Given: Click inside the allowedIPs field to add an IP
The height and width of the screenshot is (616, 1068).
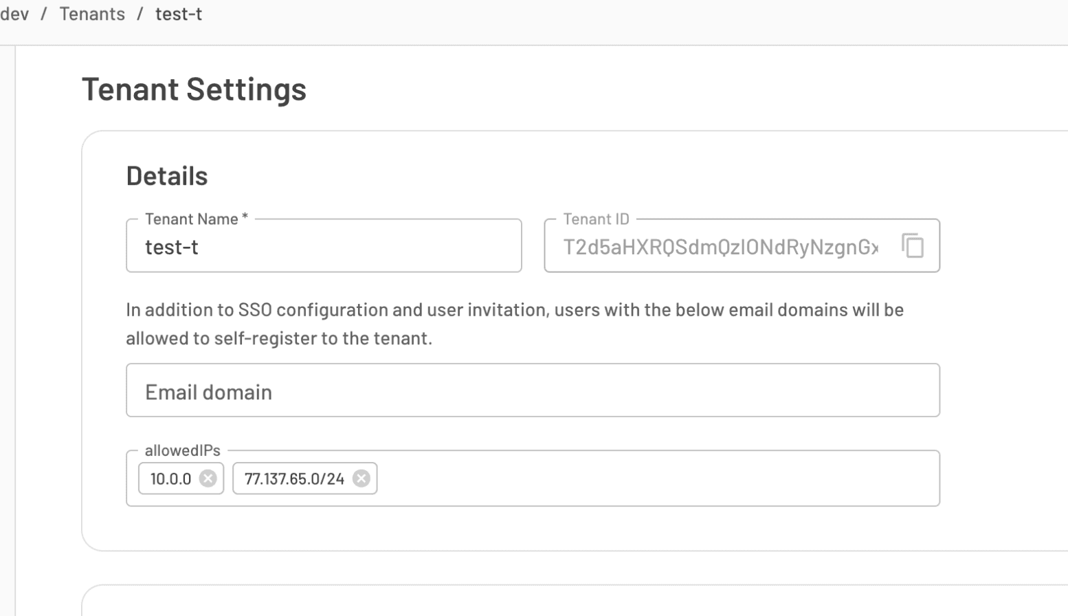Looking at the screenshot, I should (x=619, y=478).
